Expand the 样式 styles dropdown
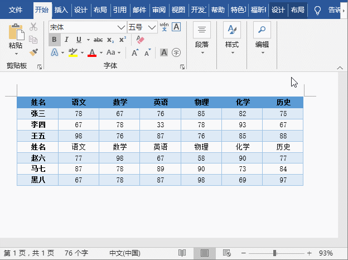 [x=232, y=53]
